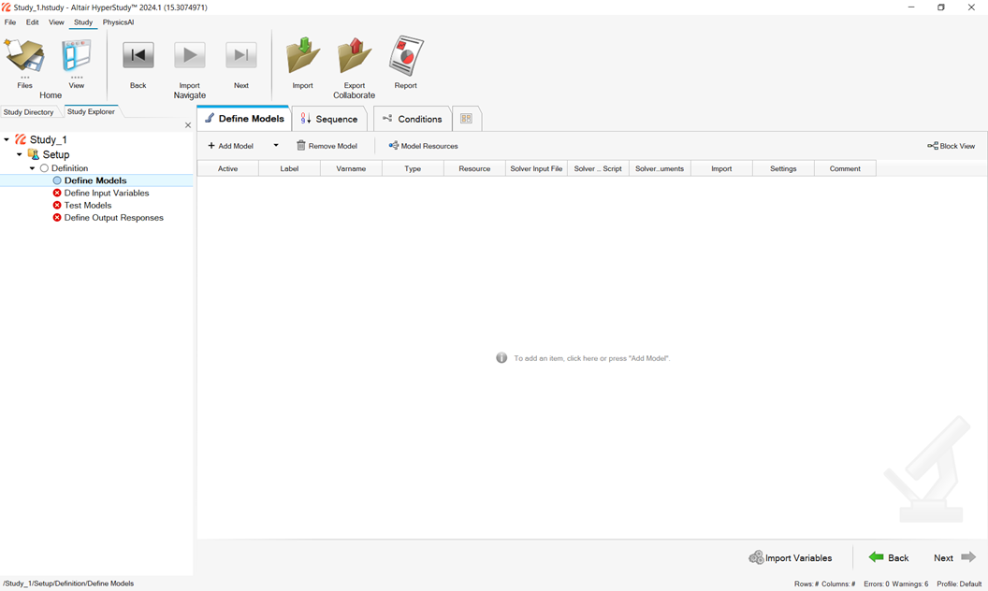
Task: Switch to the Sequence tab
Action: 329,119
